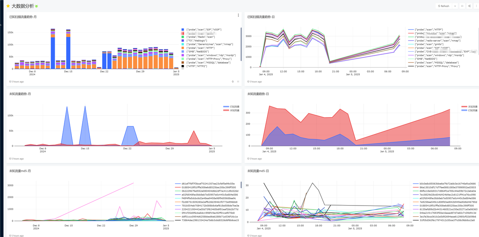Click the 大数据分析 dashboard title

[23, 6]
